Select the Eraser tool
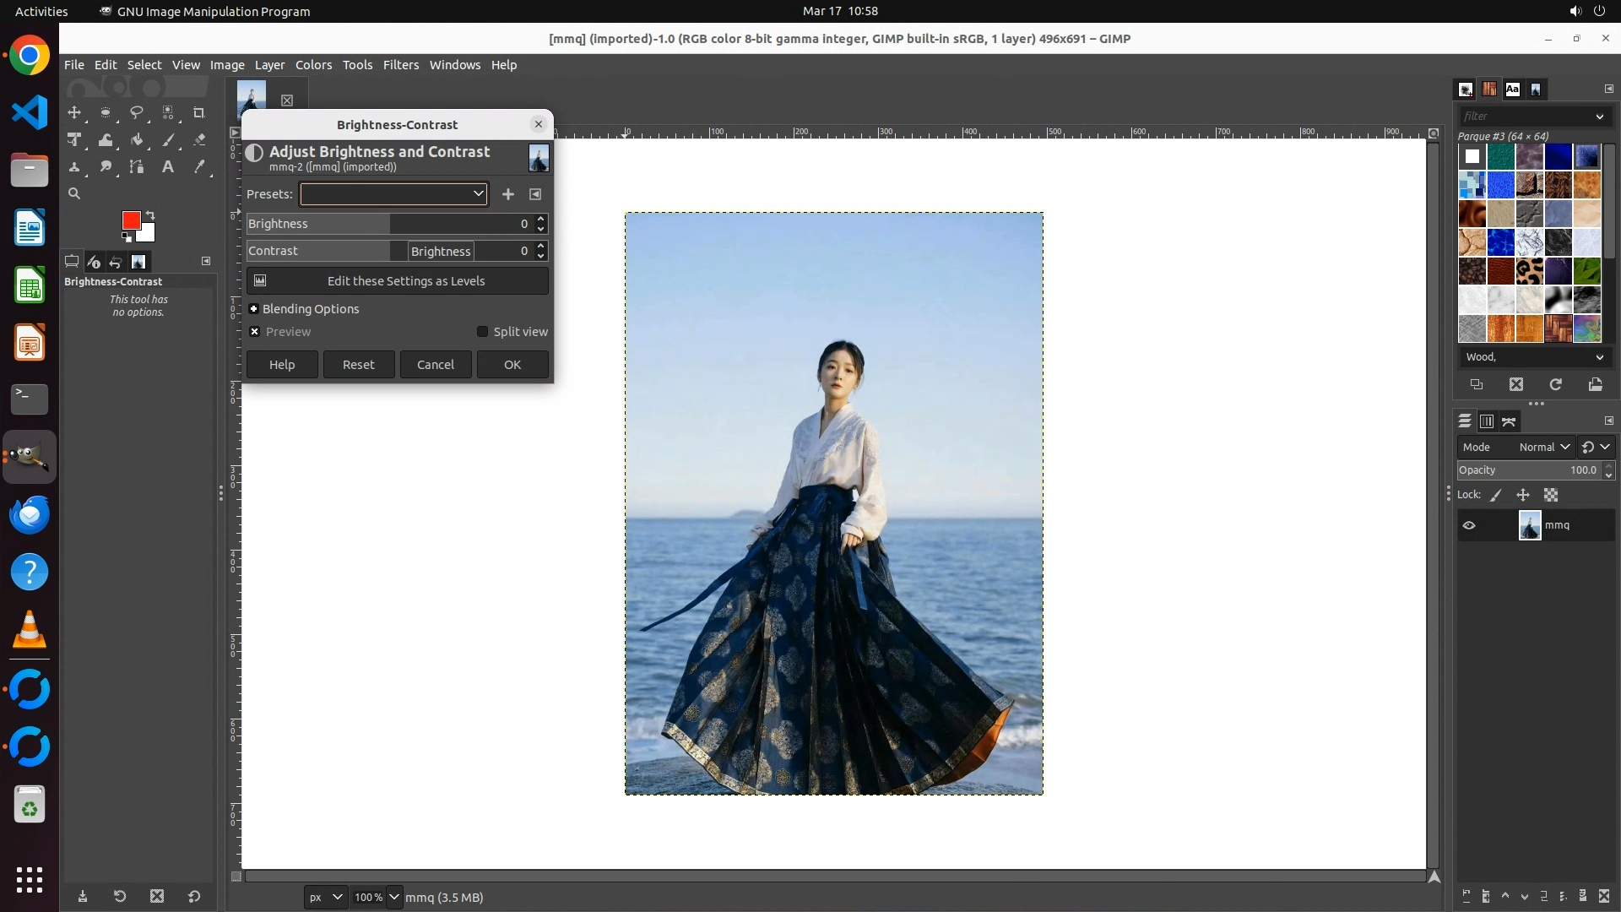This screenshot has height=912, width=1621. tap(199, 140)
